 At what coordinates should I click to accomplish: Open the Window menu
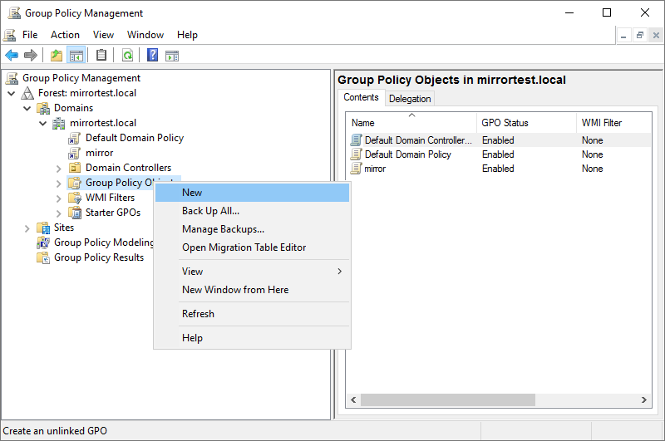[x=145, y=35]
